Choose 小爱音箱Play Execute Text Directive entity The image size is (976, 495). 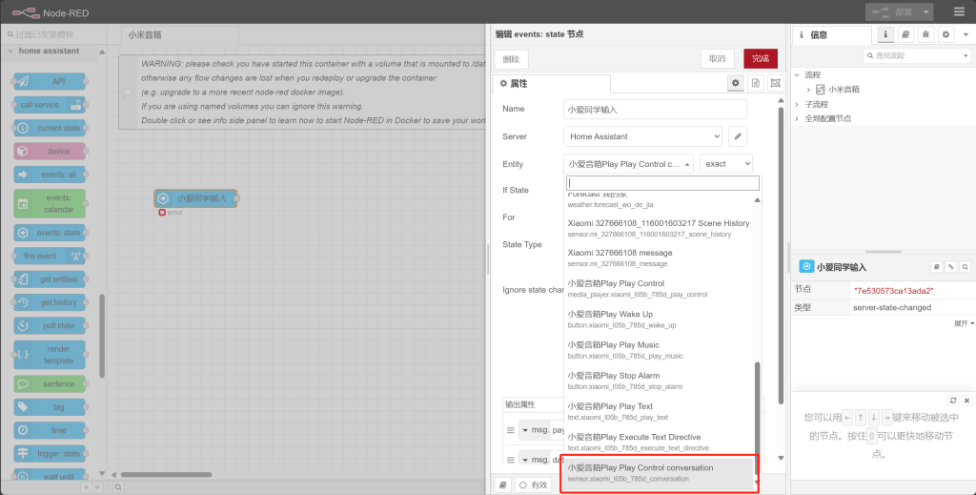660,443
